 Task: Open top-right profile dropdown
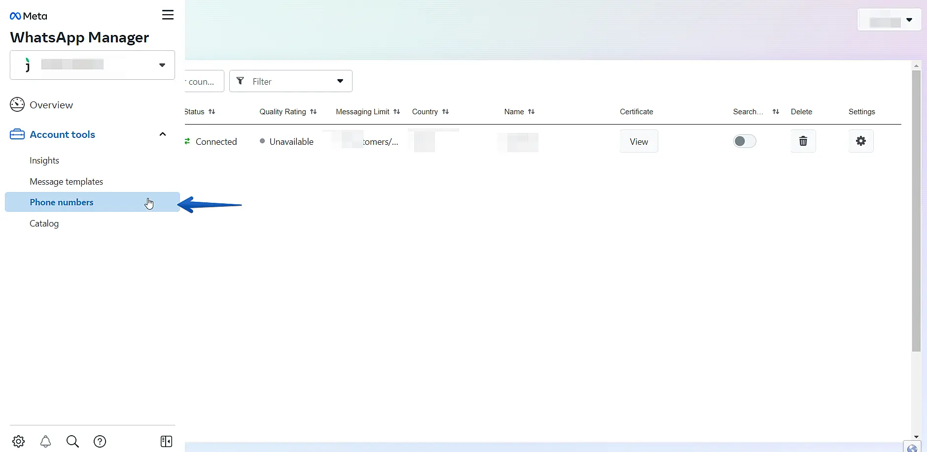tap(889, 20)
